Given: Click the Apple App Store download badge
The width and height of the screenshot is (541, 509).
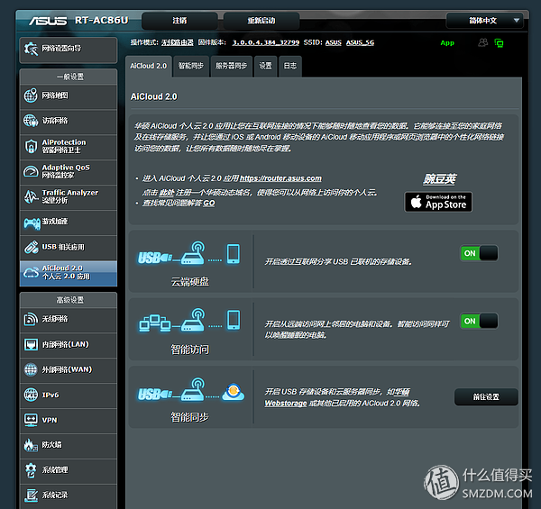Looking at the screenshot, I should 438,202.
